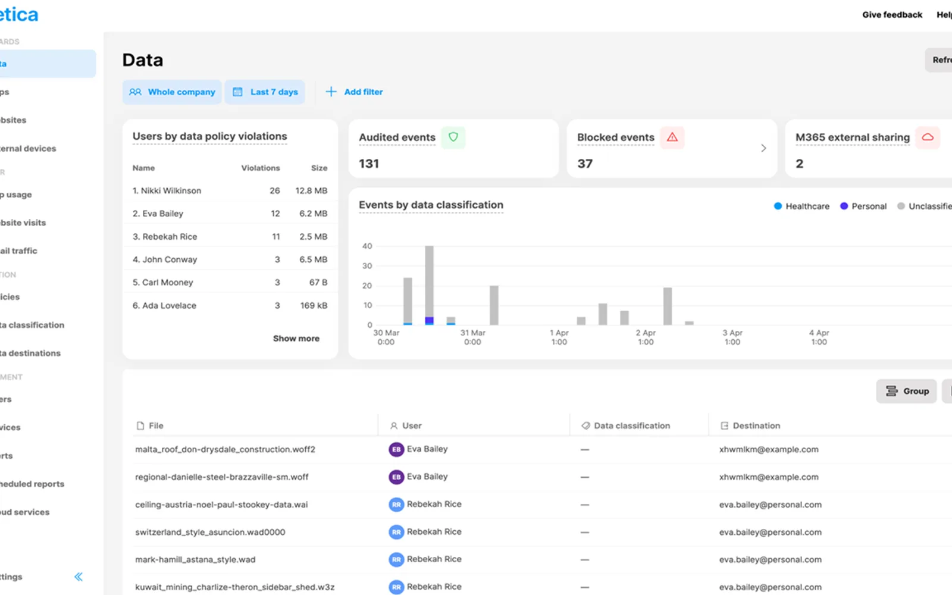
Task: Click Data classification column header
Action: [626, 426]
